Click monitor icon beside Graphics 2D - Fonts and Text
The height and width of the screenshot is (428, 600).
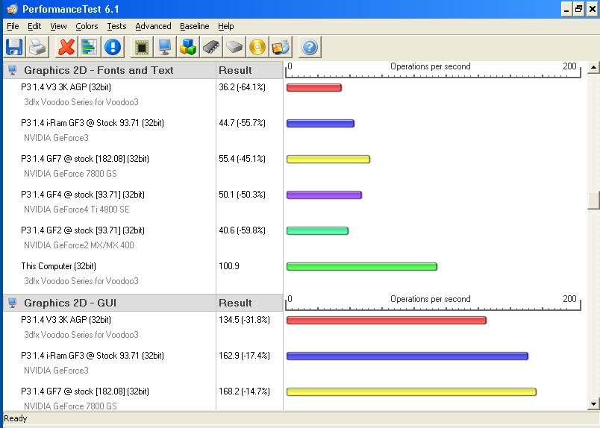click(13, 70)
